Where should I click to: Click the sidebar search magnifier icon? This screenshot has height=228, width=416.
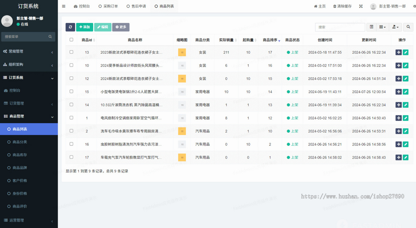point(50,37)
